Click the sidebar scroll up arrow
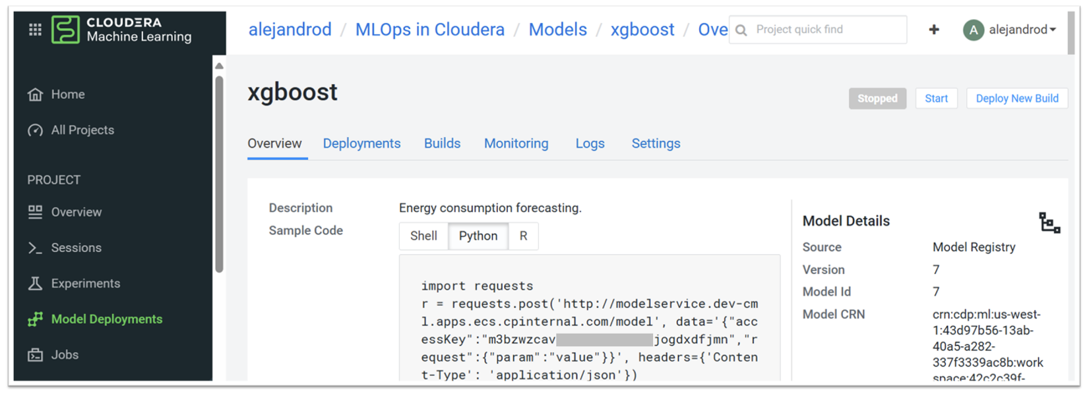Viewport: 1087px width, 395px height. click(219, 66)
